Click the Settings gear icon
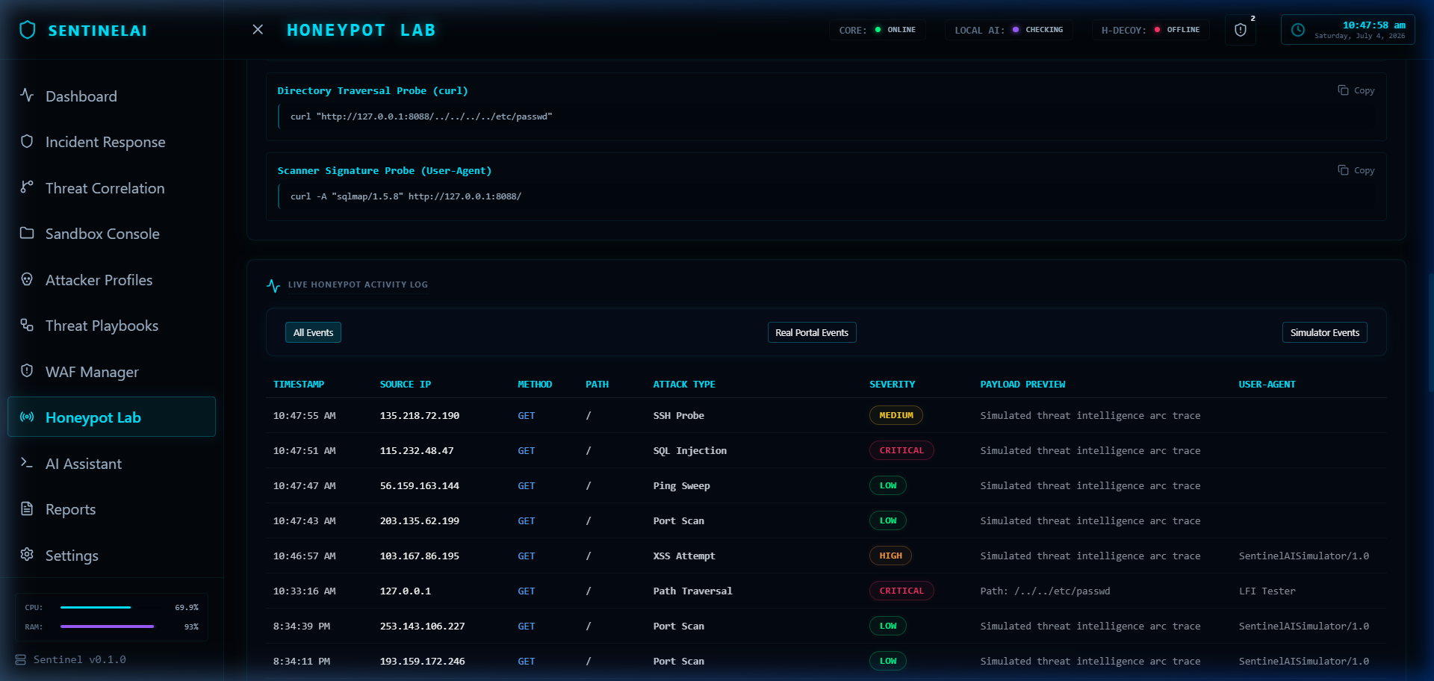 tap(27, 555)
